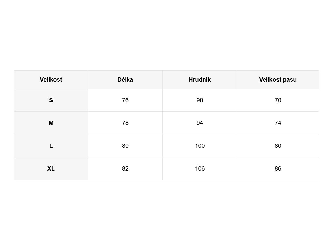
Task: Click Délka value 76 for size S
Action: [125, 100]
